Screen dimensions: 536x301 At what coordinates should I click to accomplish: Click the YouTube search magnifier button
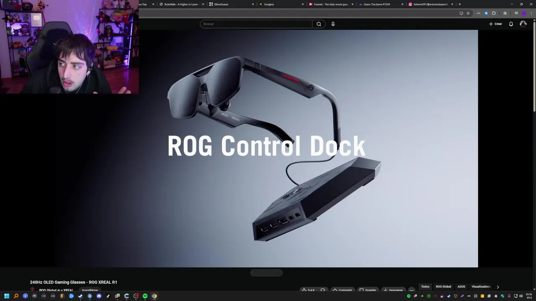click(x=319, y=24)
